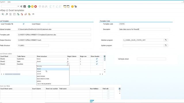Uncheck Local Template file checkbox
This screenshot has width=184, height=103.
pos(24,24)
